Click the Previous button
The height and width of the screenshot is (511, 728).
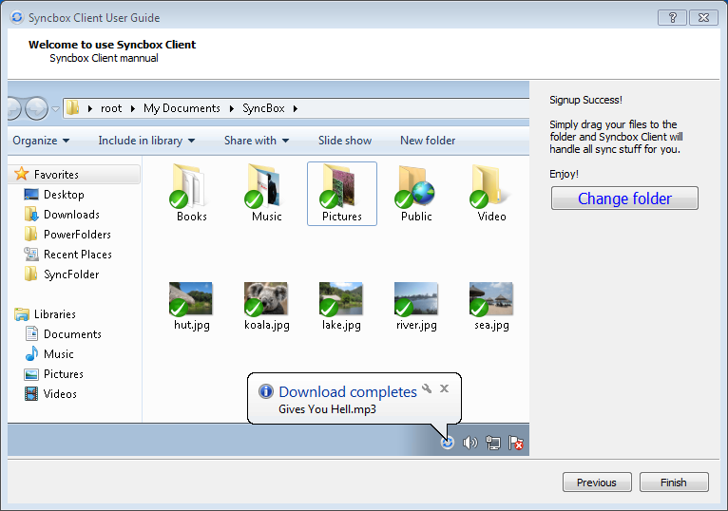[597, 483]
